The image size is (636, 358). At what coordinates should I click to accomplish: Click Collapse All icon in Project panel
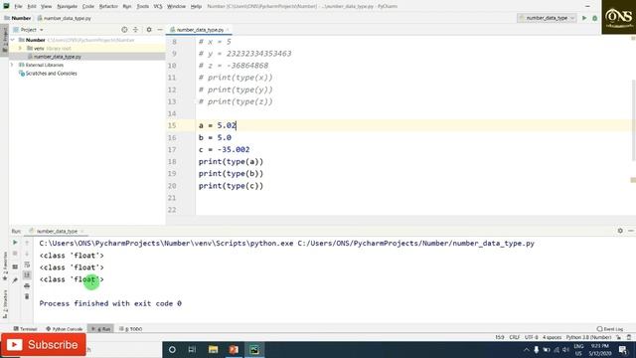pyautogui.click(x=135, y=30)
